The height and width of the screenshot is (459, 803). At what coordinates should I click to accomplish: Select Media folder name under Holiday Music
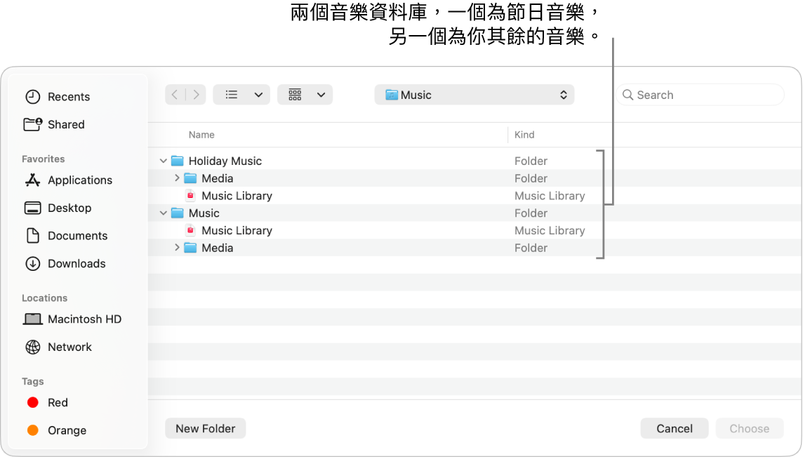tap(217, 178)
